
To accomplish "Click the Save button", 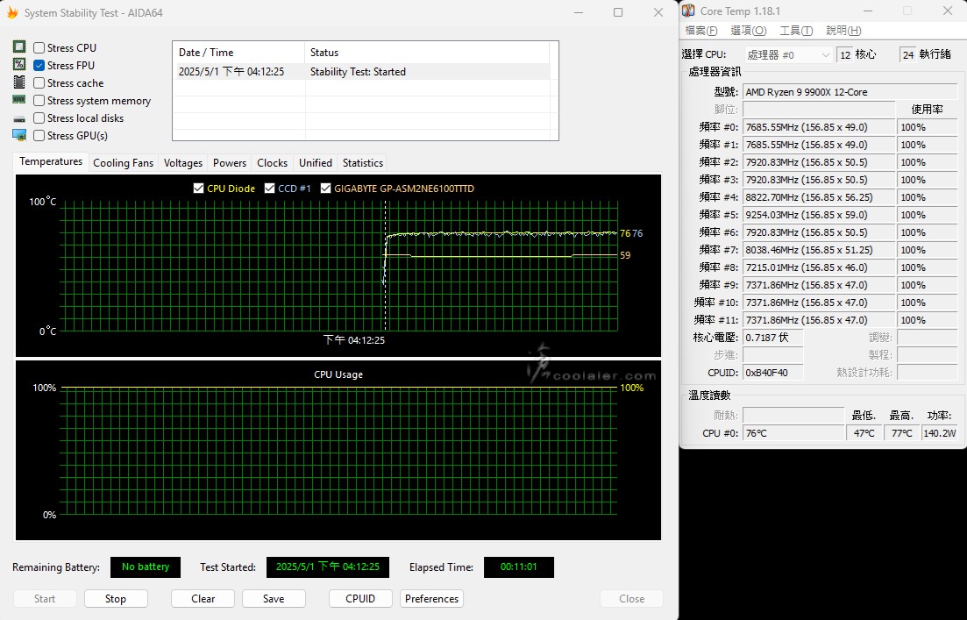I will click(x=274, y=598).
